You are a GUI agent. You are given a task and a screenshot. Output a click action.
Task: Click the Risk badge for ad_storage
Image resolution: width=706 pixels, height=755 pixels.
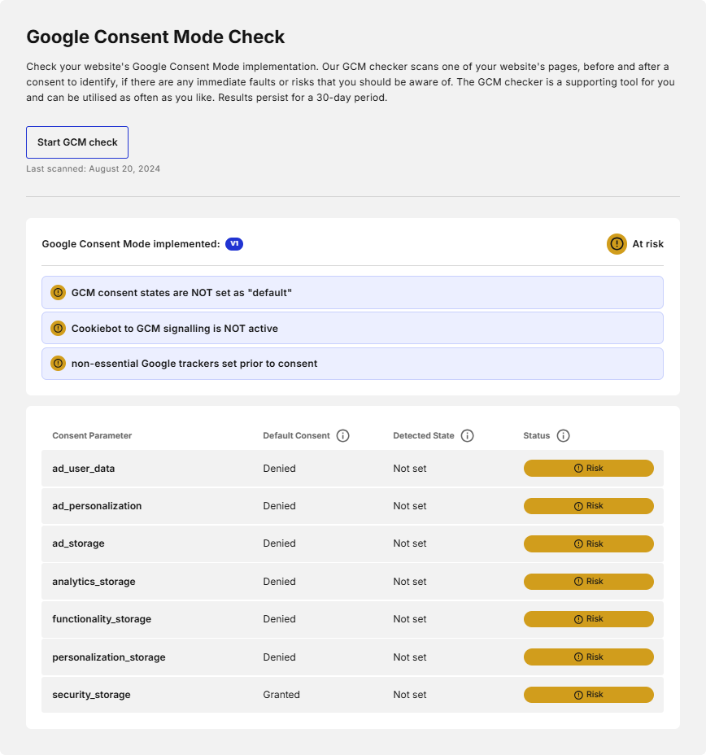click(589, 543)
